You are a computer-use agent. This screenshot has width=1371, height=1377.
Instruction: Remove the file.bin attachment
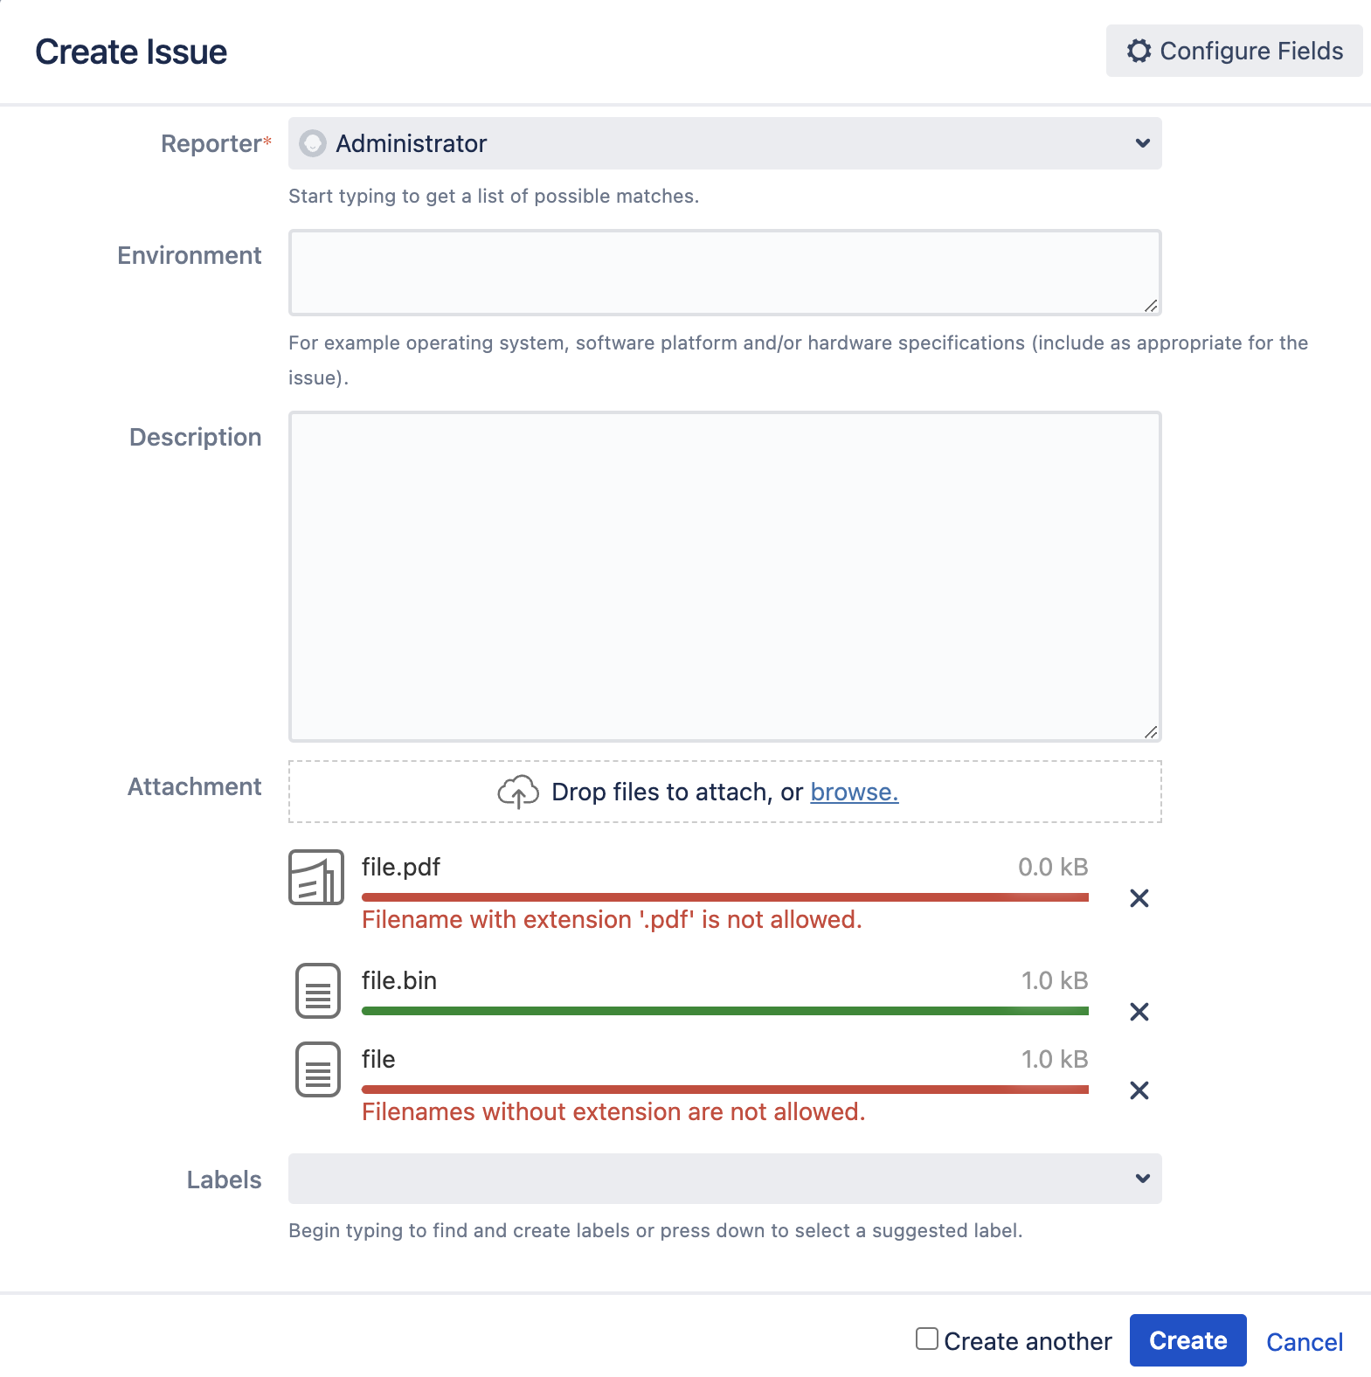pos(1139,1012)
